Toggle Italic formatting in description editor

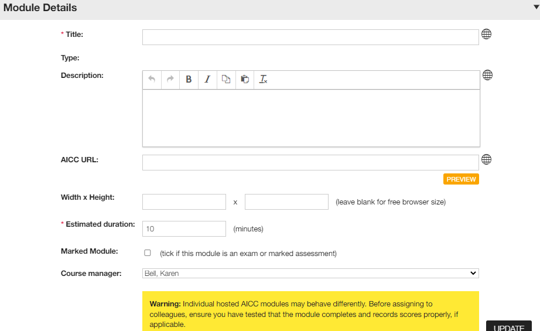207,79
